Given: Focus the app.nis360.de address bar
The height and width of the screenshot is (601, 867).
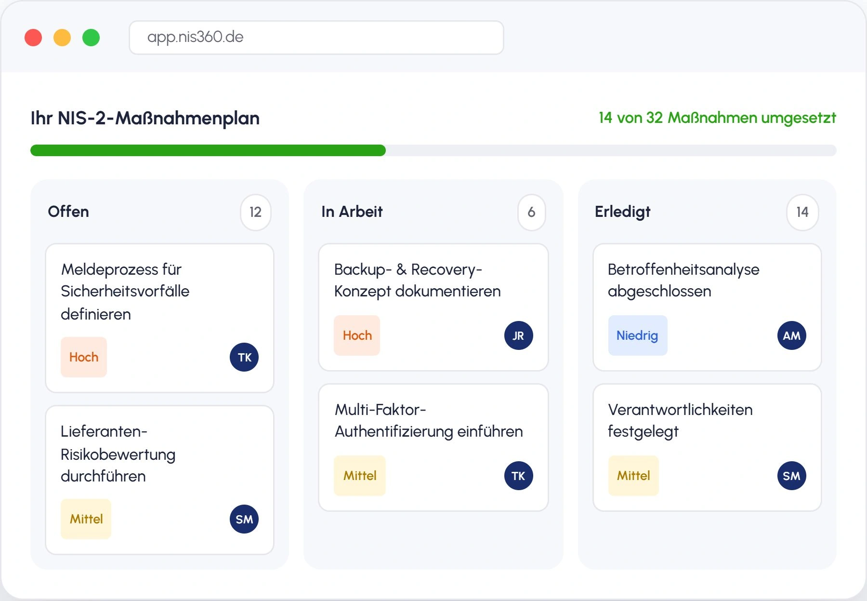Looking at the screenshot, I should [316, 38].
